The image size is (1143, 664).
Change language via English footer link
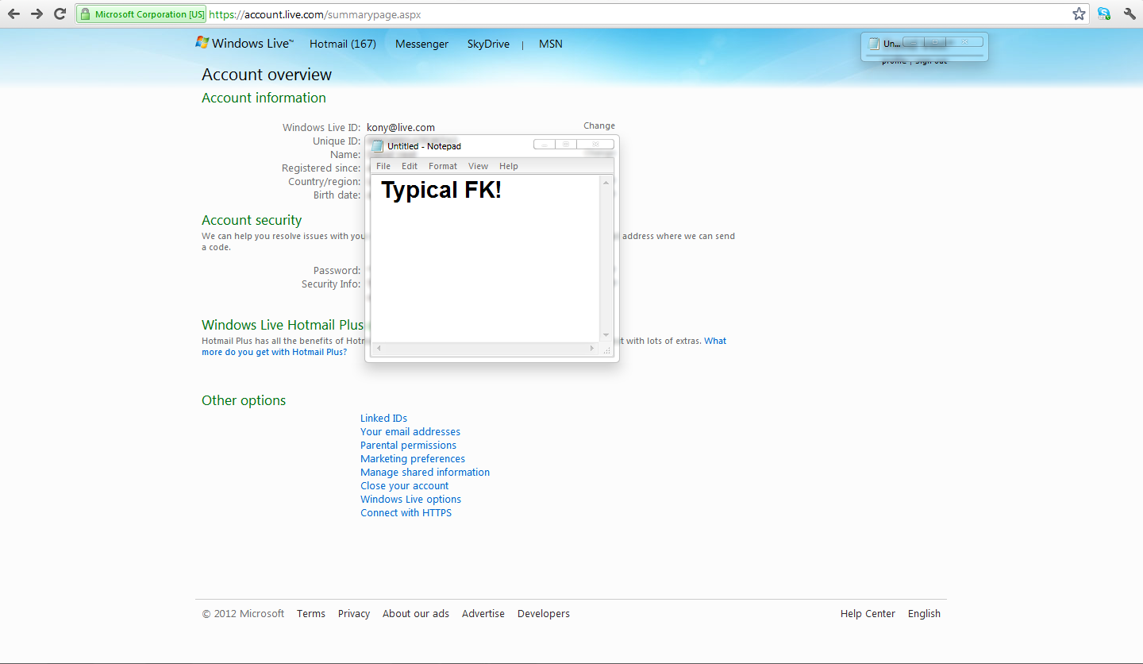point(924,614)
